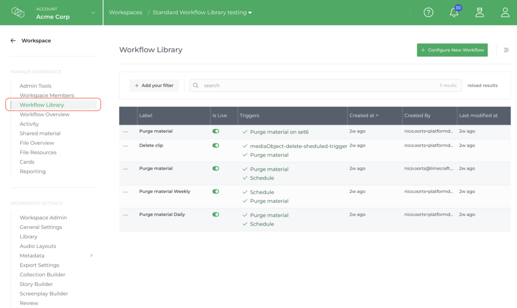Screen dimensions: 517x308
Task: Select the Delete clip label cell
Action: 151,145
